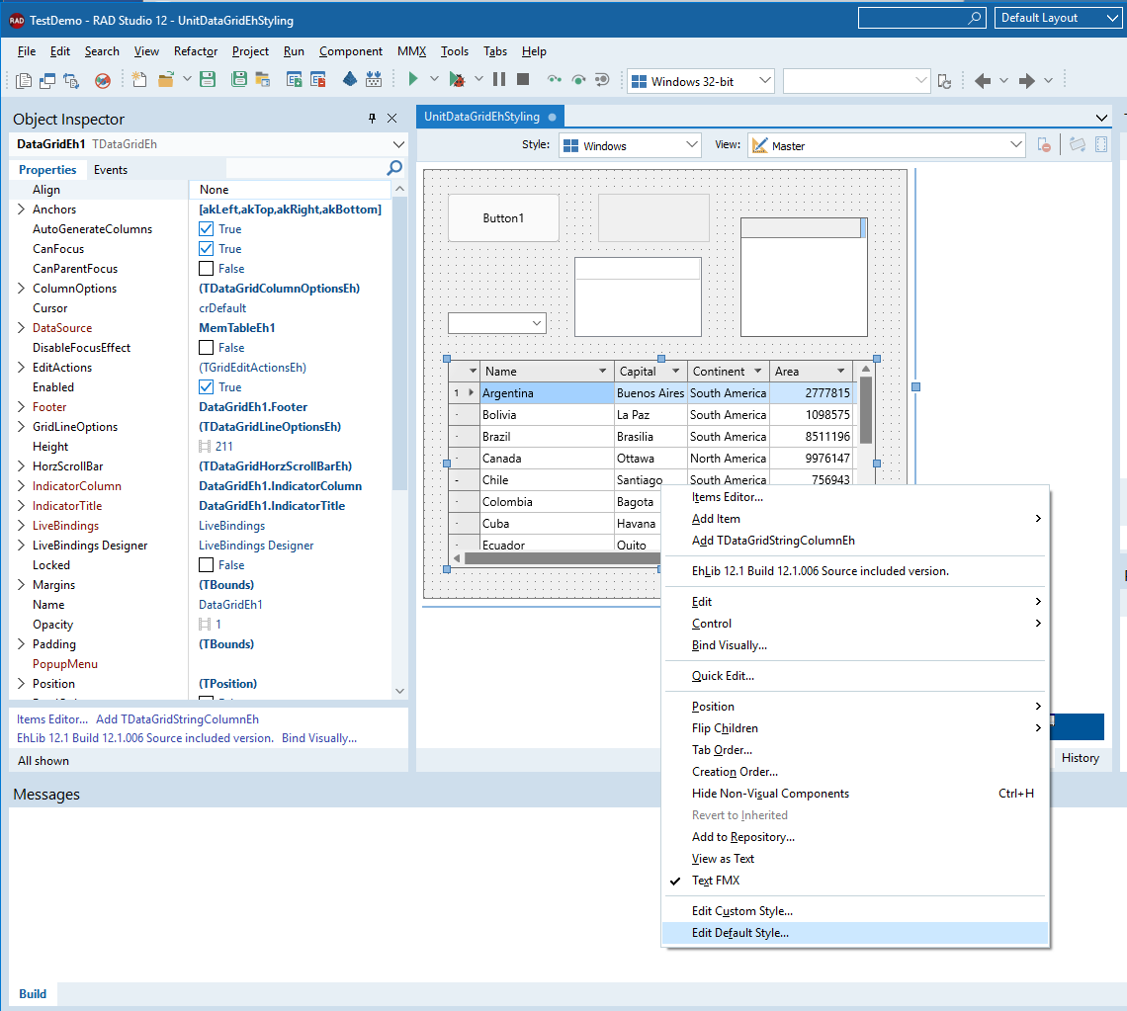Click the Bind Visually link in Object Inspector
Viewport: 1127px width, 1011px height.
[318, 738]
